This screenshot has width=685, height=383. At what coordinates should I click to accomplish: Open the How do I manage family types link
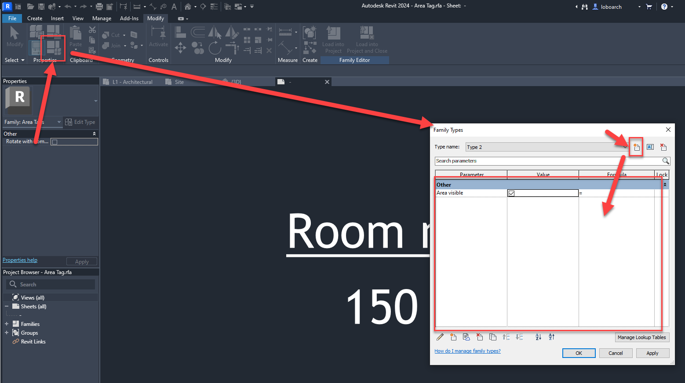tap(467, 350)
